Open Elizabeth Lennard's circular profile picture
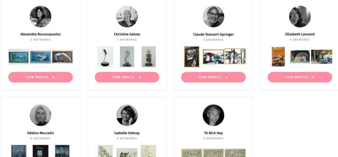Screen dimensions: 338x157 [x=300, y=16]
